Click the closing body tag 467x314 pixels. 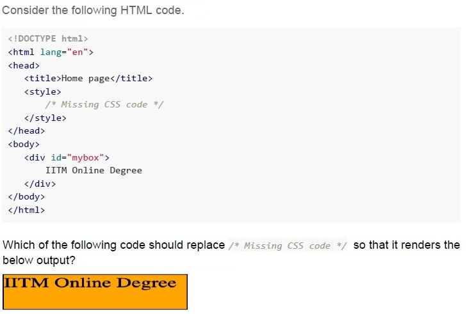tap(26, 197)
